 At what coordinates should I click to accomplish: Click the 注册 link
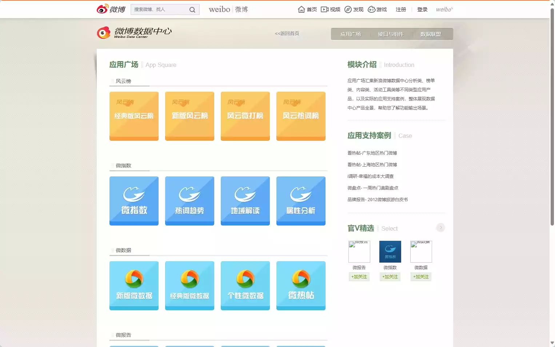tap(401, 9)
